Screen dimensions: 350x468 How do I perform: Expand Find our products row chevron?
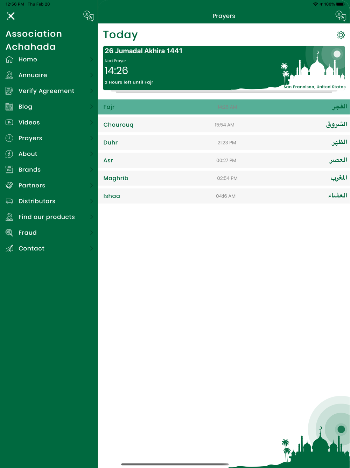(x=92, y=217)
